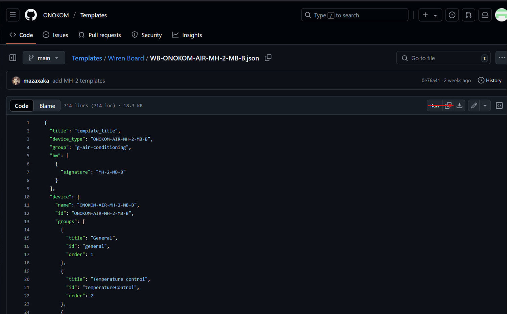Copy raw file contents

pos(448,106)
